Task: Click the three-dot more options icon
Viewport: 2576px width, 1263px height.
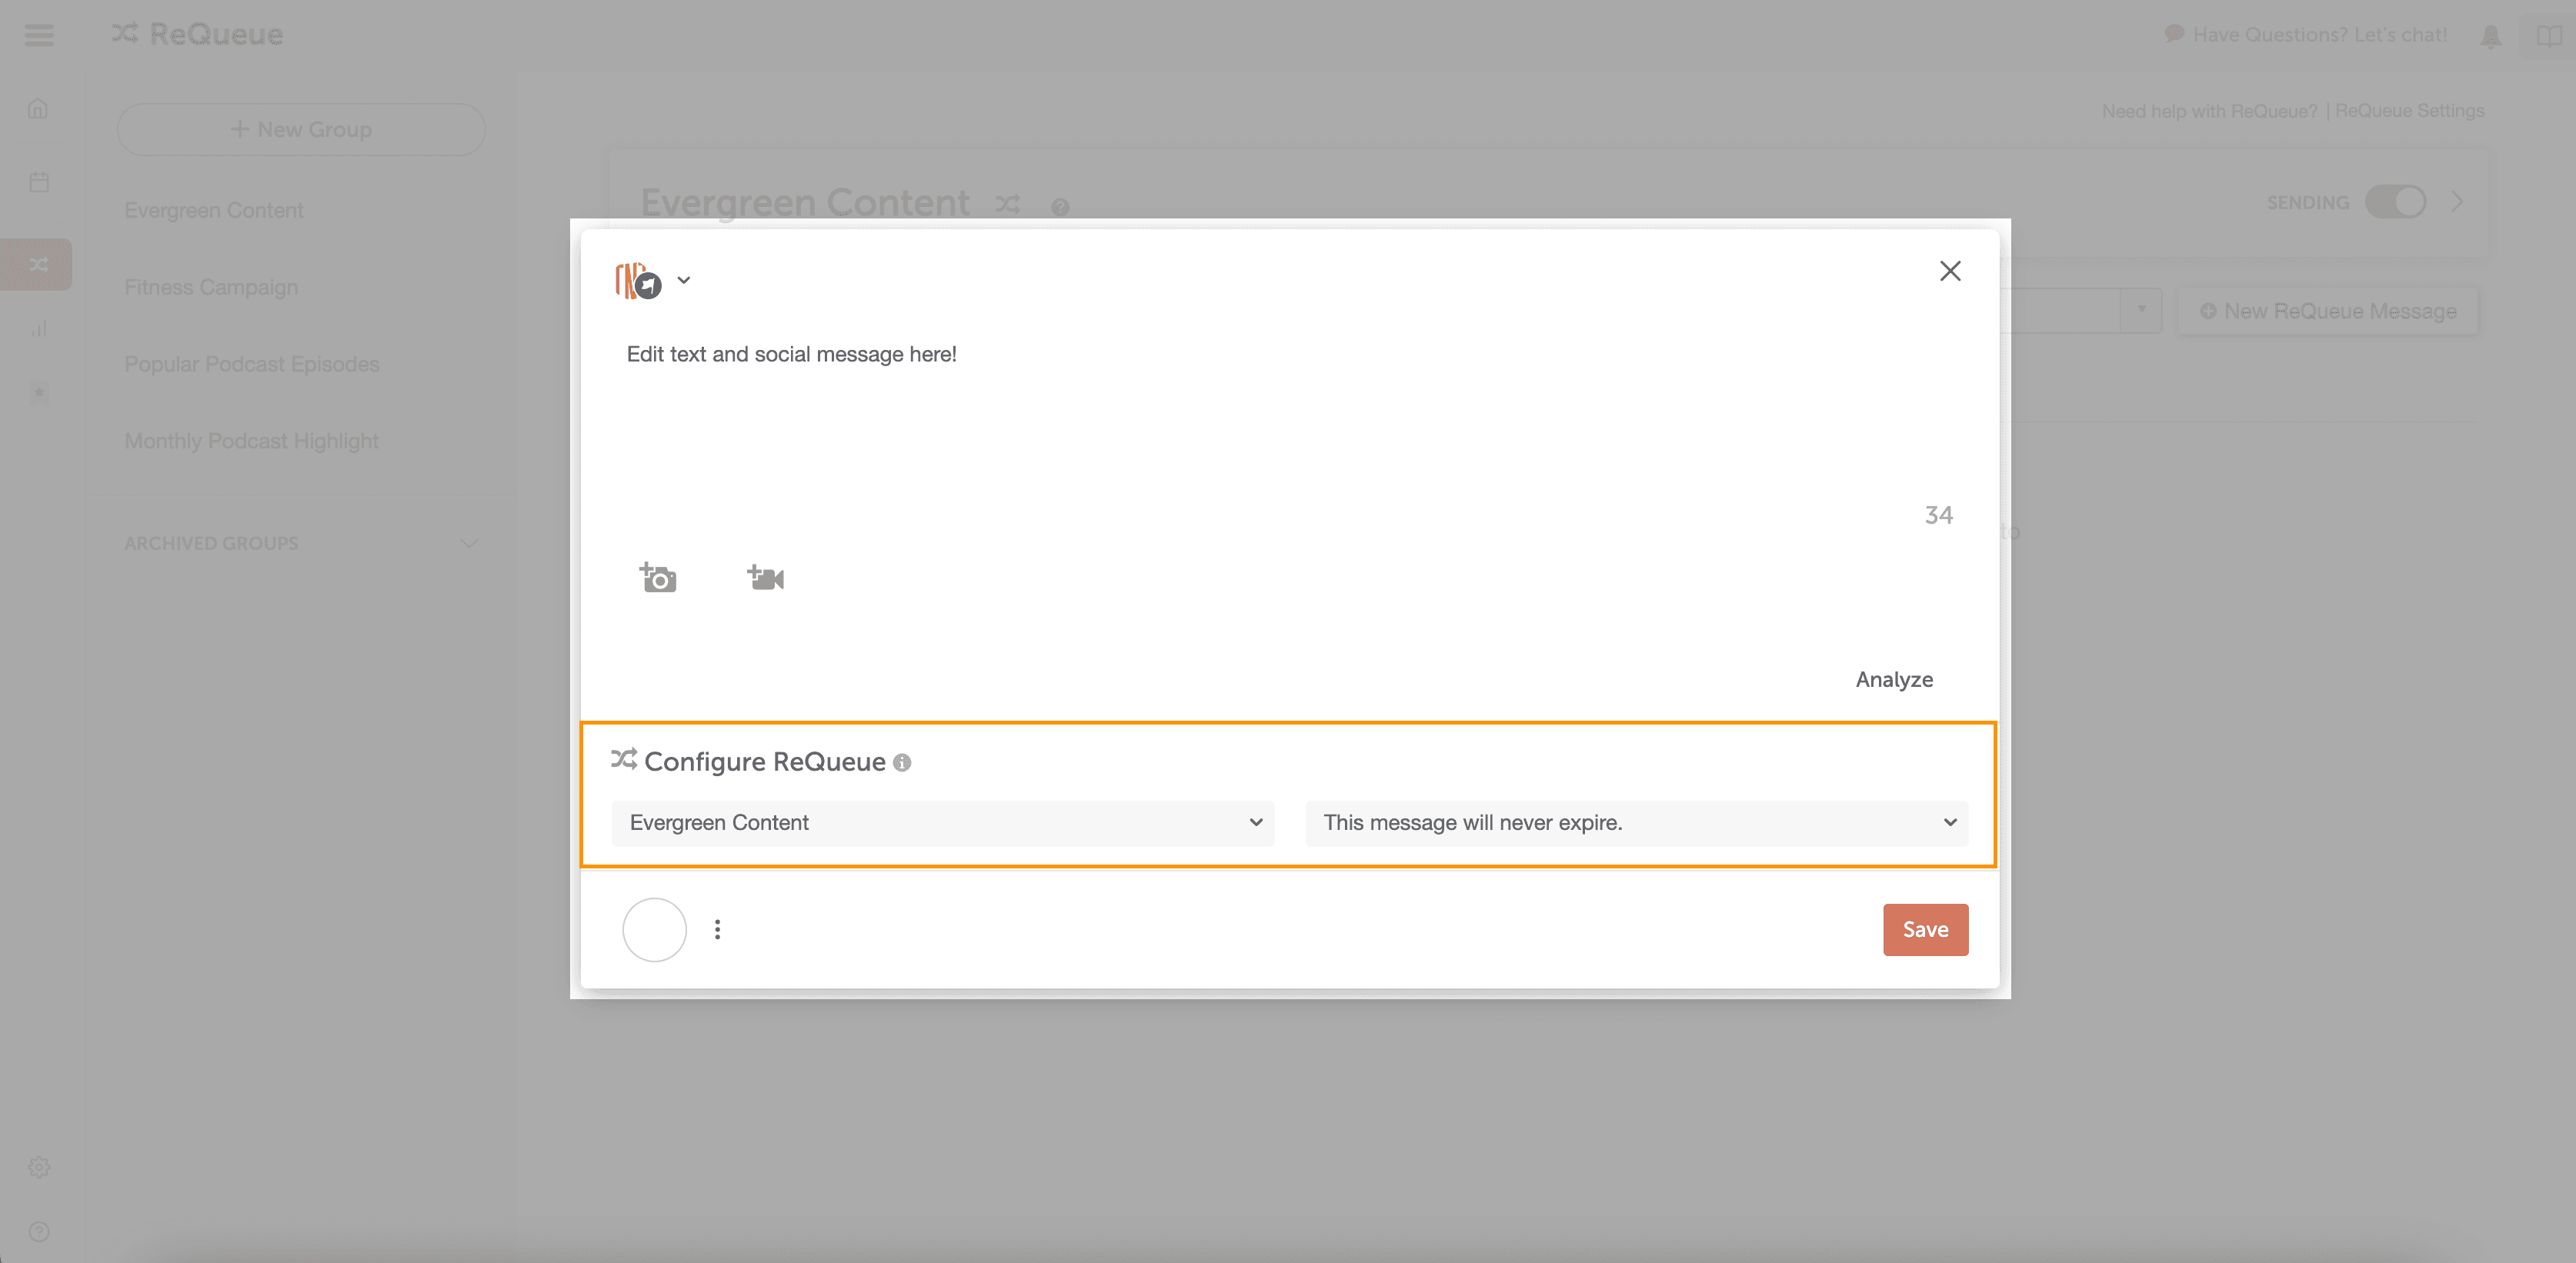Action: coord(717,930)
